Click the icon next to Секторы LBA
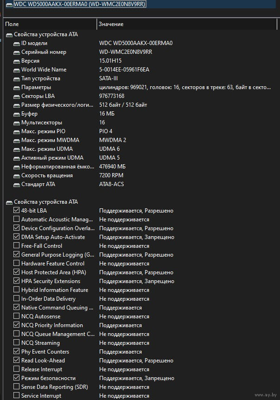Screen dimensions: 280x400 point(17,96)
